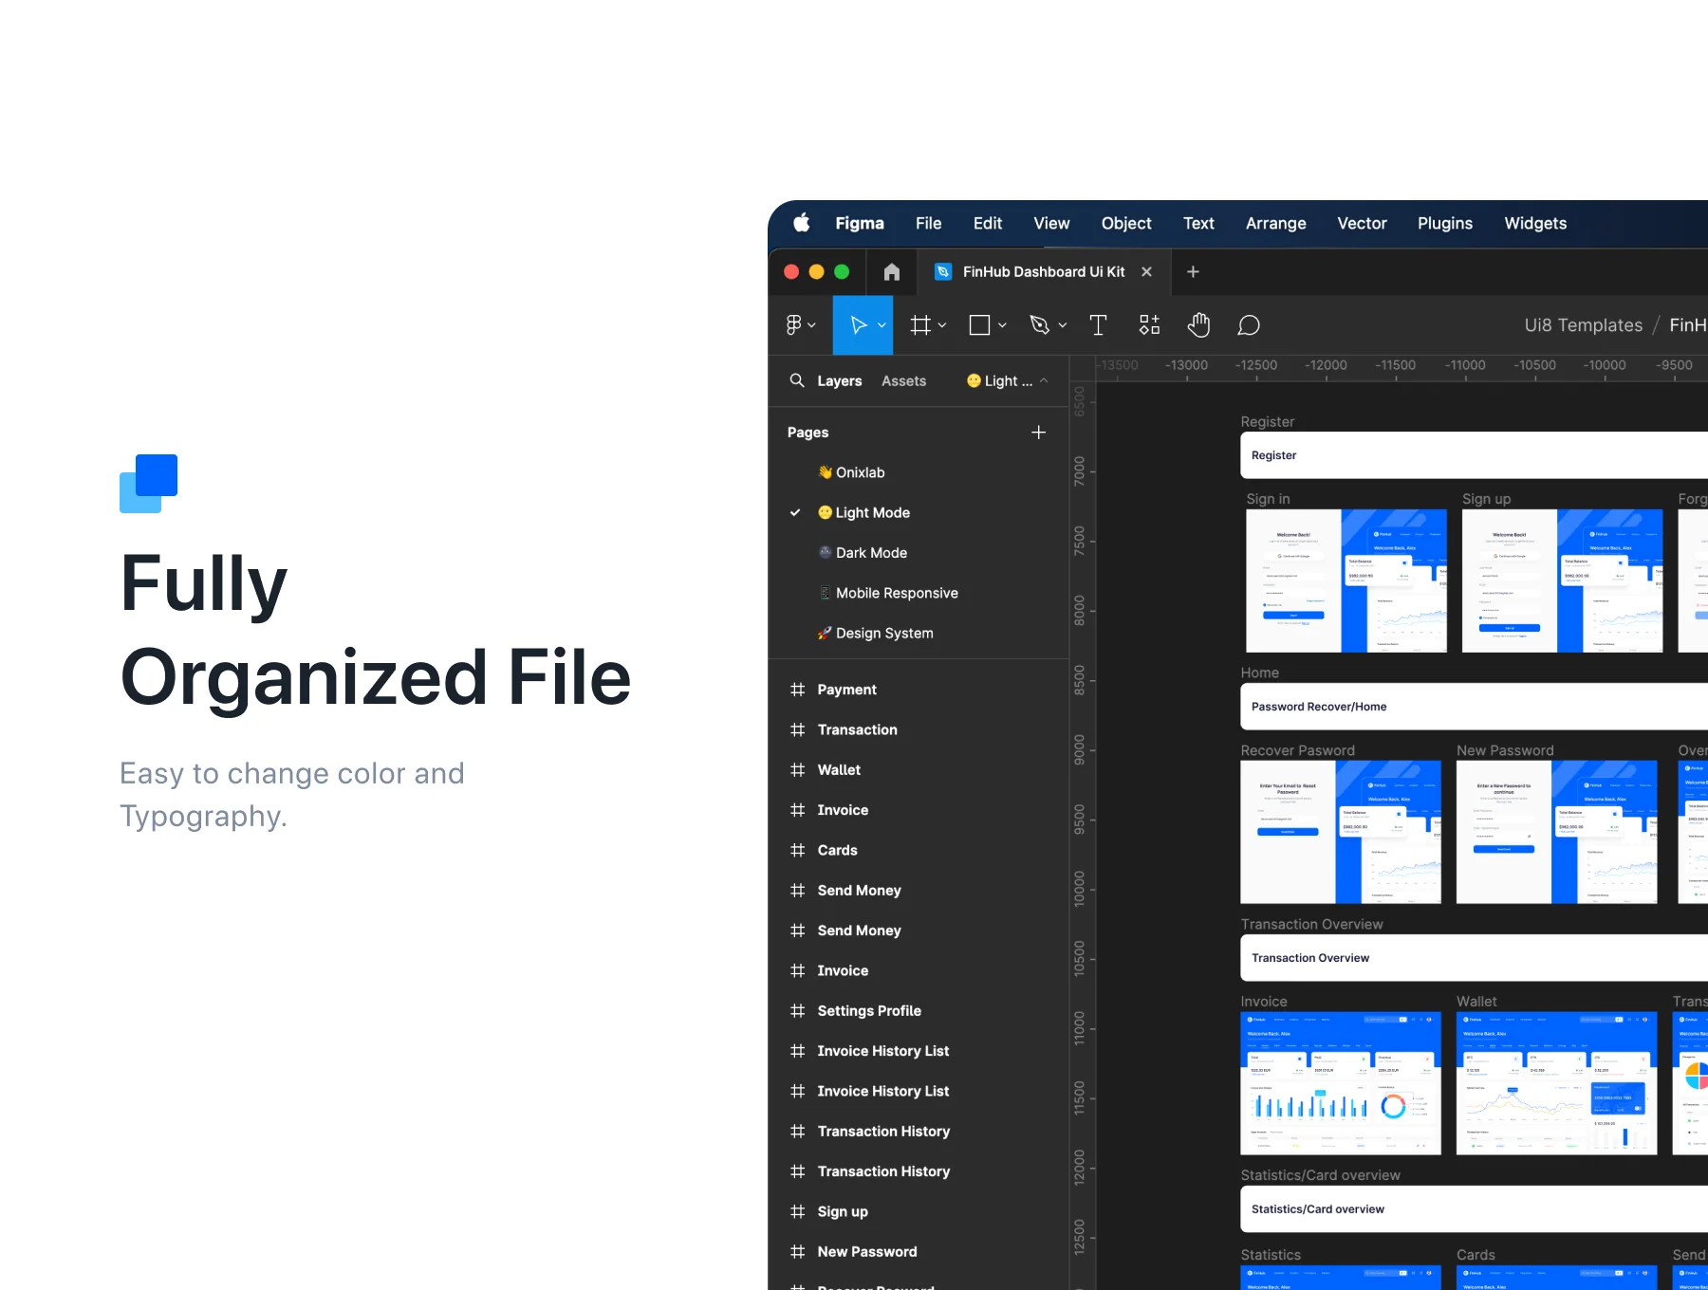Screen dimensions: 1708x1290
Task: Click the frame icon beside Sign up layer
Action: coord(797,1211)
